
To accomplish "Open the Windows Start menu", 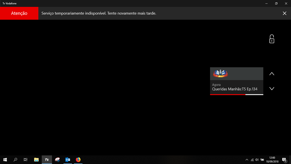I will pyautogui.click(x=5, y=160).
